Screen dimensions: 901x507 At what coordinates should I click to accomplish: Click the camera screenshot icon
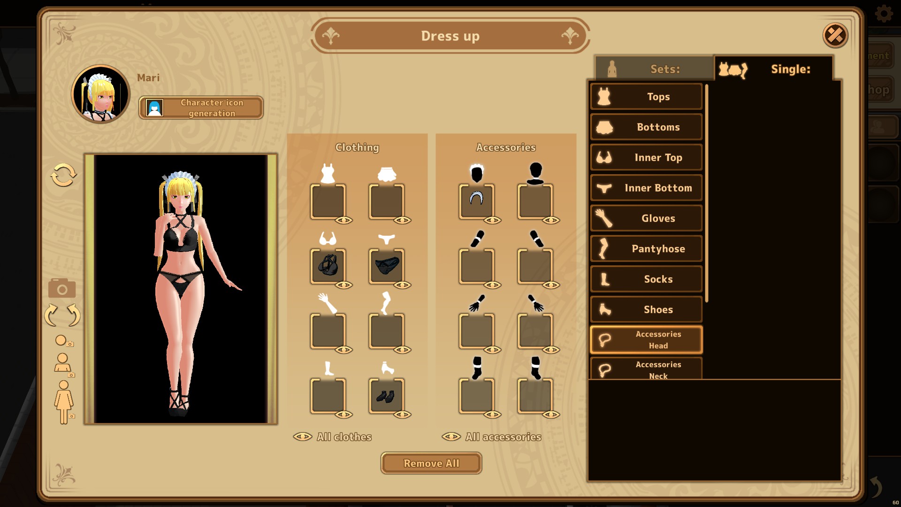coord(62,288)
